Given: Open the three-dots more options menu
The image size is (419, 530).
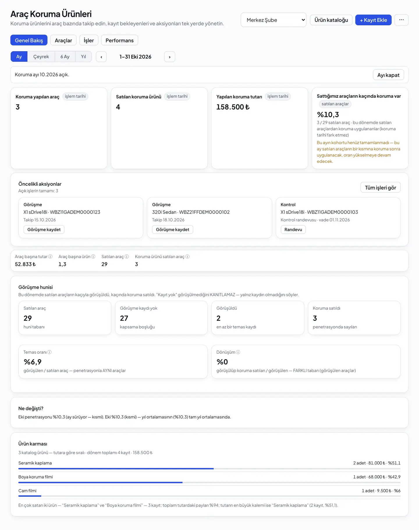Looking at the screenshot, I should click(401, 20).
